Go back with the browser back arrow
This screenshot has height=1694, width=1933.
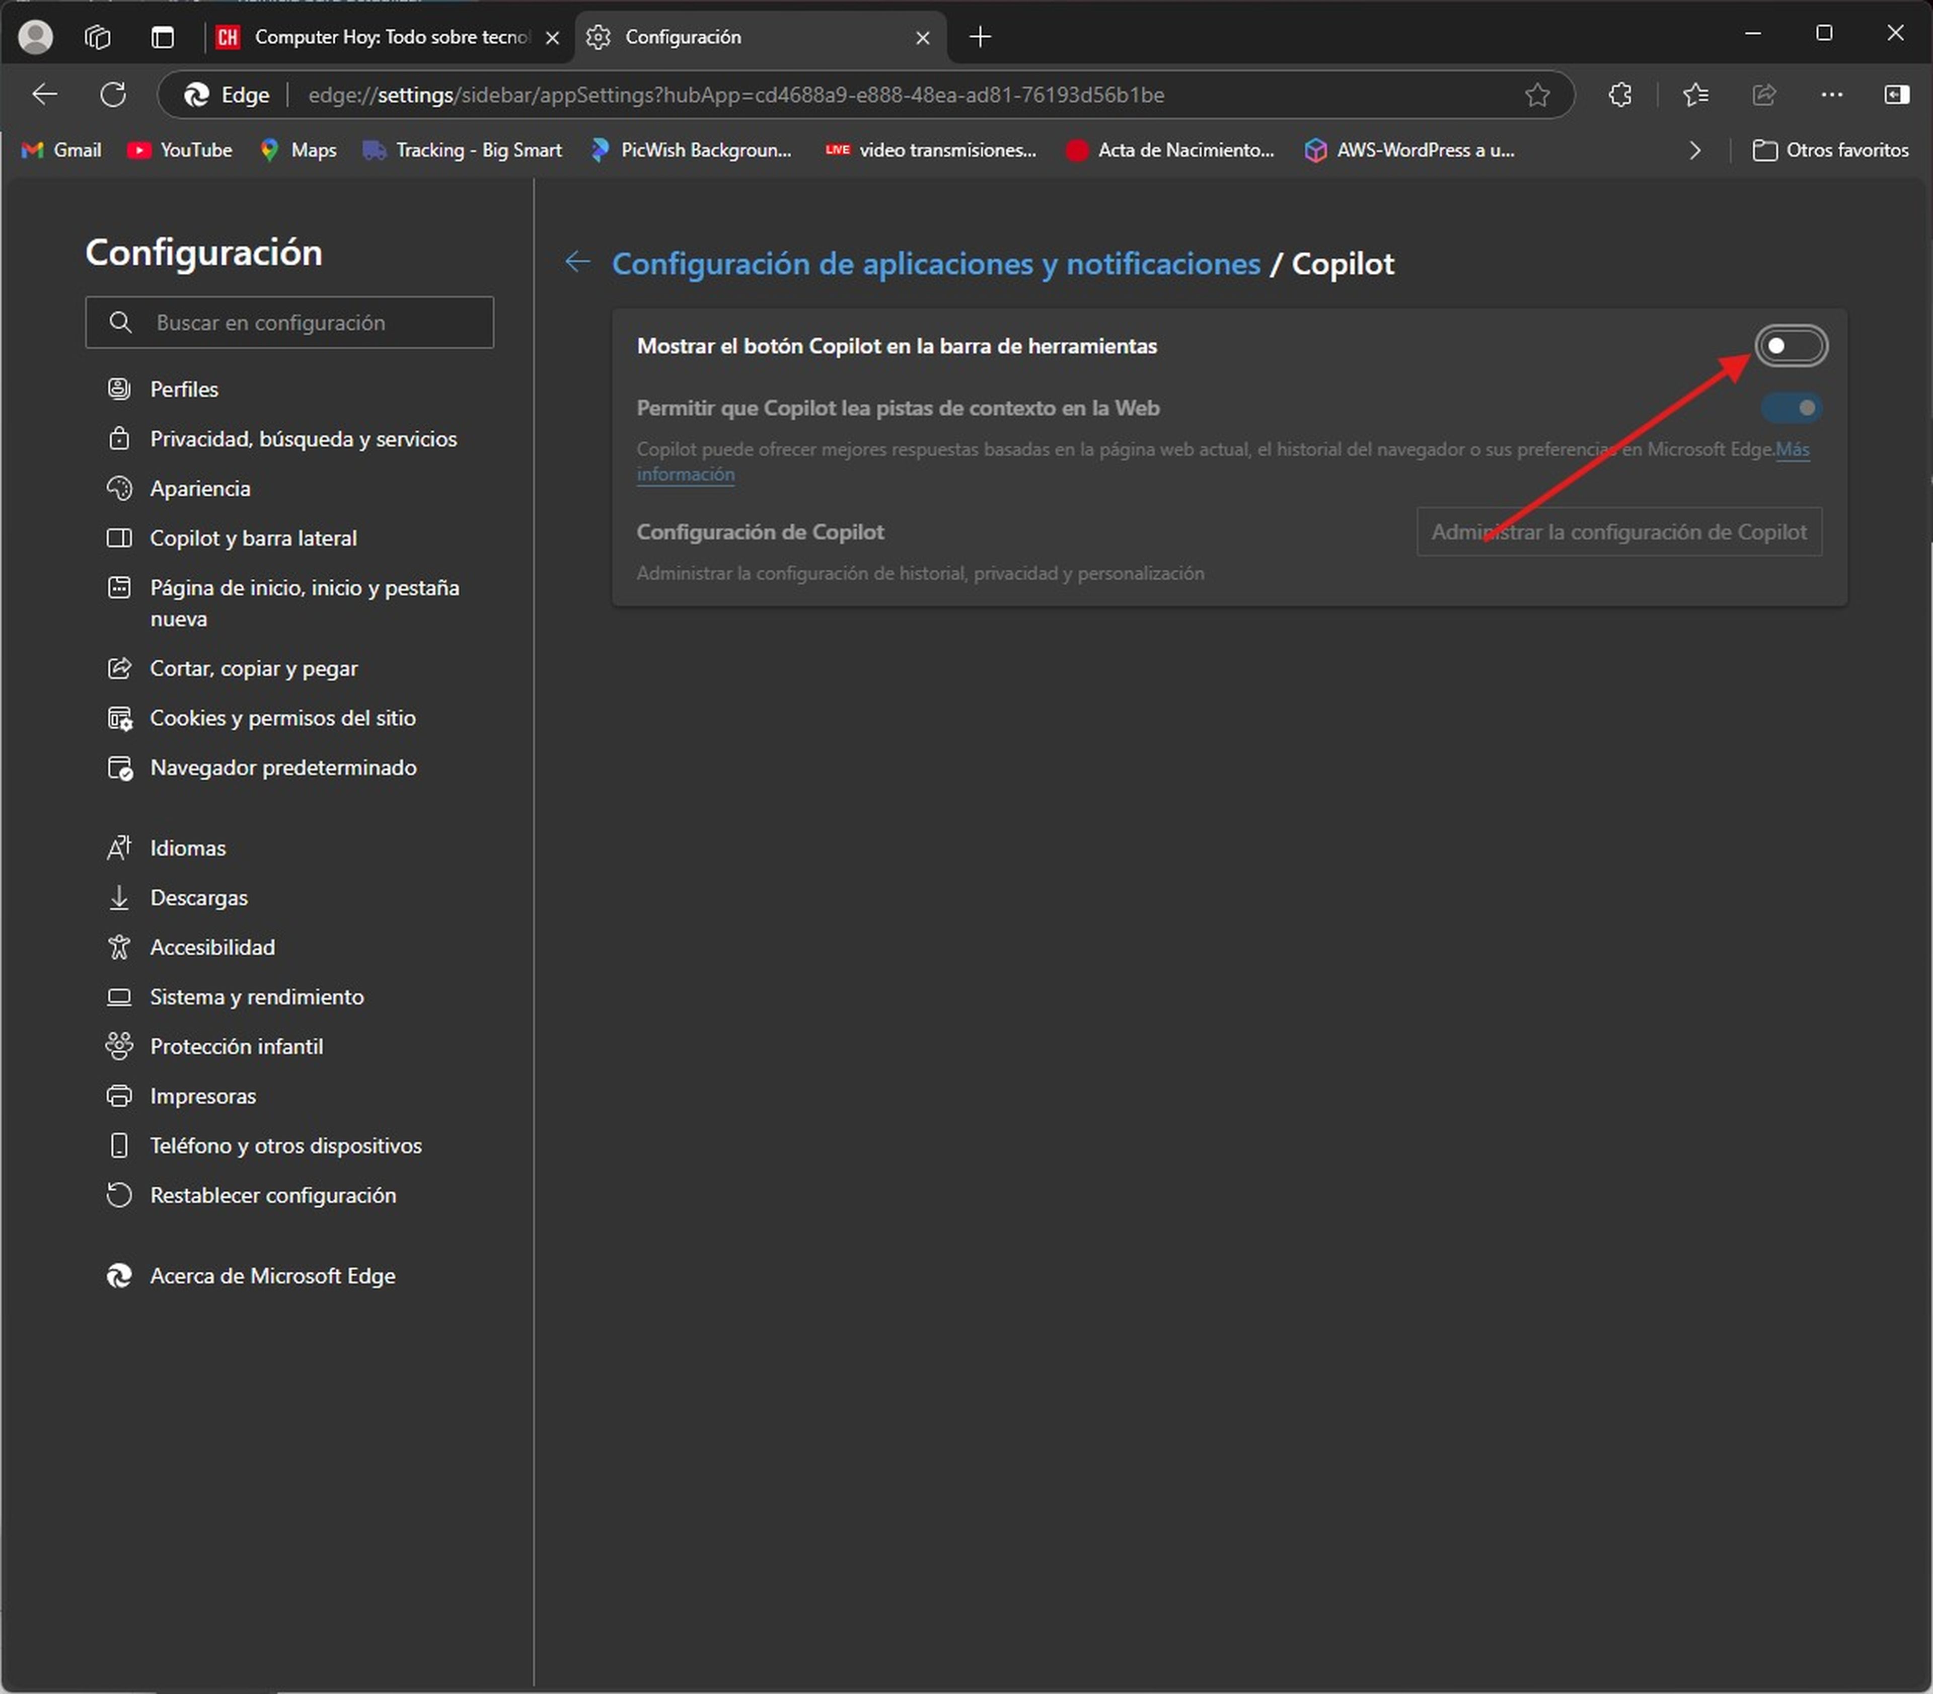[44, 95]
